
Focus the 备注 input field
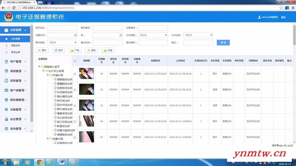[x=198, y=43]
